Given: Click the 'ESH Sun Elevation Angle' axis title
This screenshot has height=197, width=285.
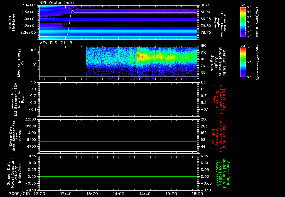Looking at the screenshot, I should tap(220, 22).
